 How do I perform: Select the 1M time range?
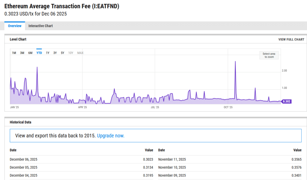pos(13,52)
